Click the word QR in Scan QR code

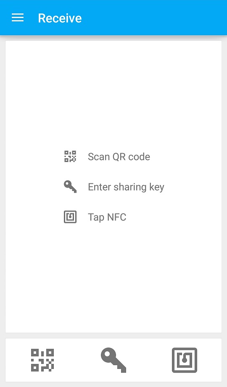119,157
